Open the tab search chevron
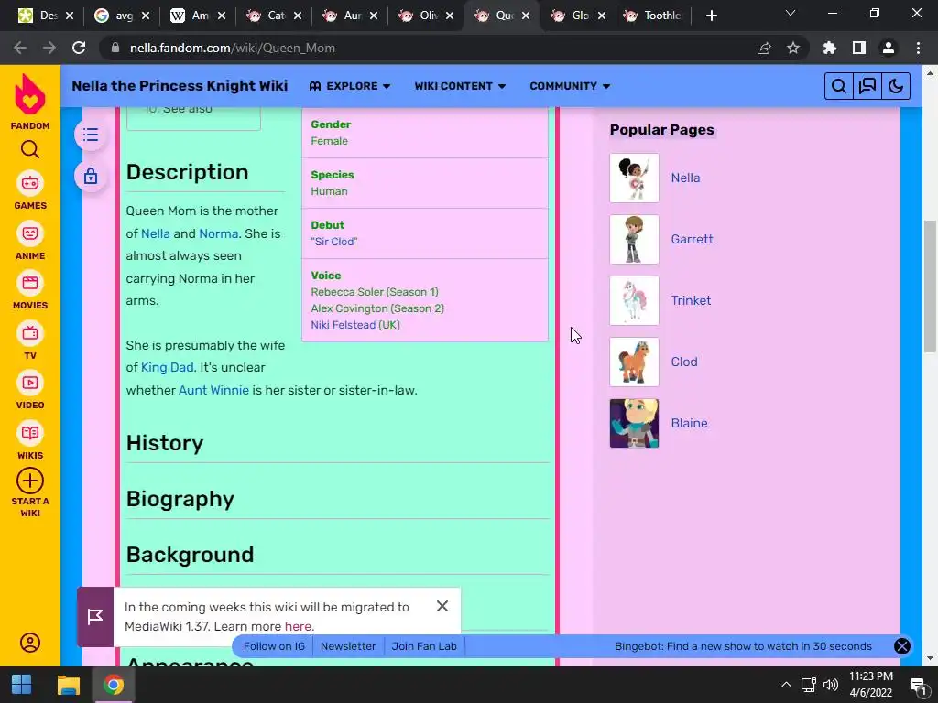938x703 pixels. point(791,13)
